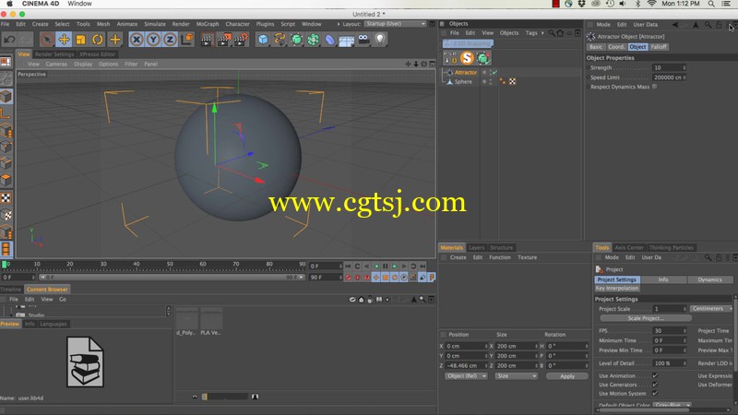Click the timeline range slider bar
This screenshot has width=738, height=415.
[172, 278]
